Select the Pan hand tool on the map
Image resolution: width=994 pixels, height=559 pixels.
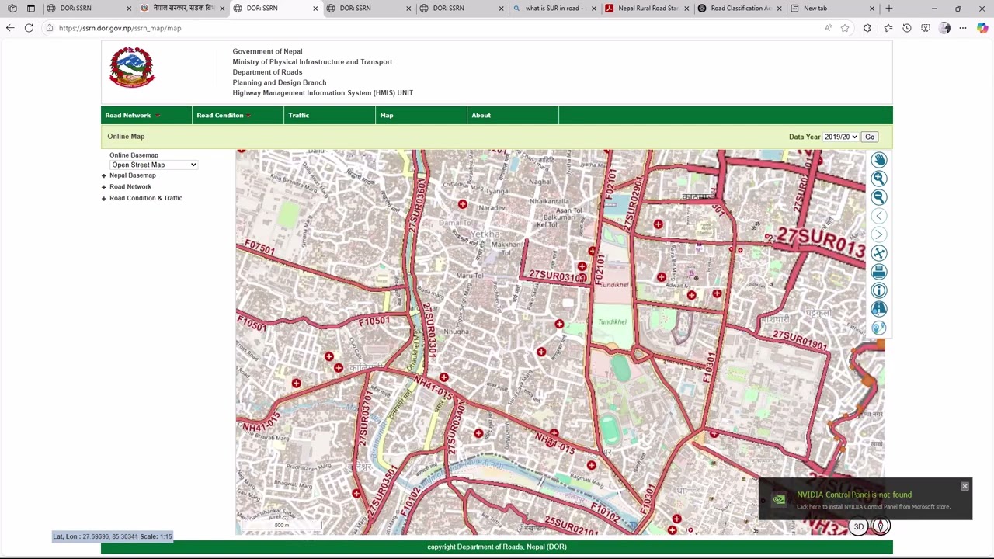point(879,160)
